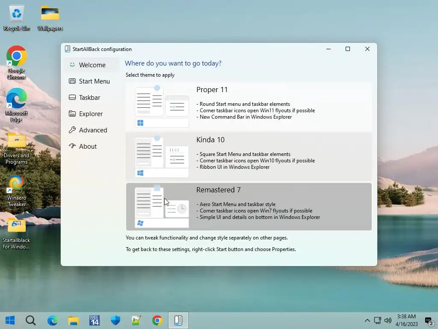Maximize the StartAllBack configuration window
The height and width of the screenshot is (329, 438).
[x=348, y=49]
